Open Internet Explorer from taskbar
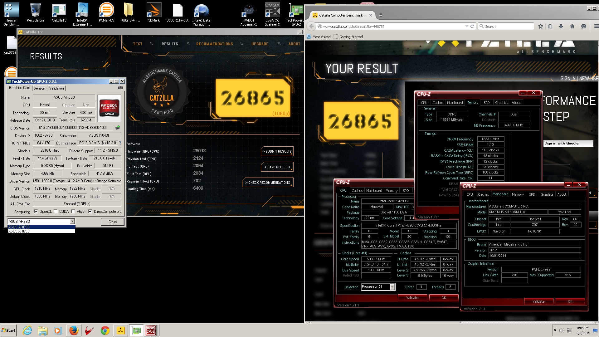Viewport: 599px width, 337px height. [x=27, y=330]
